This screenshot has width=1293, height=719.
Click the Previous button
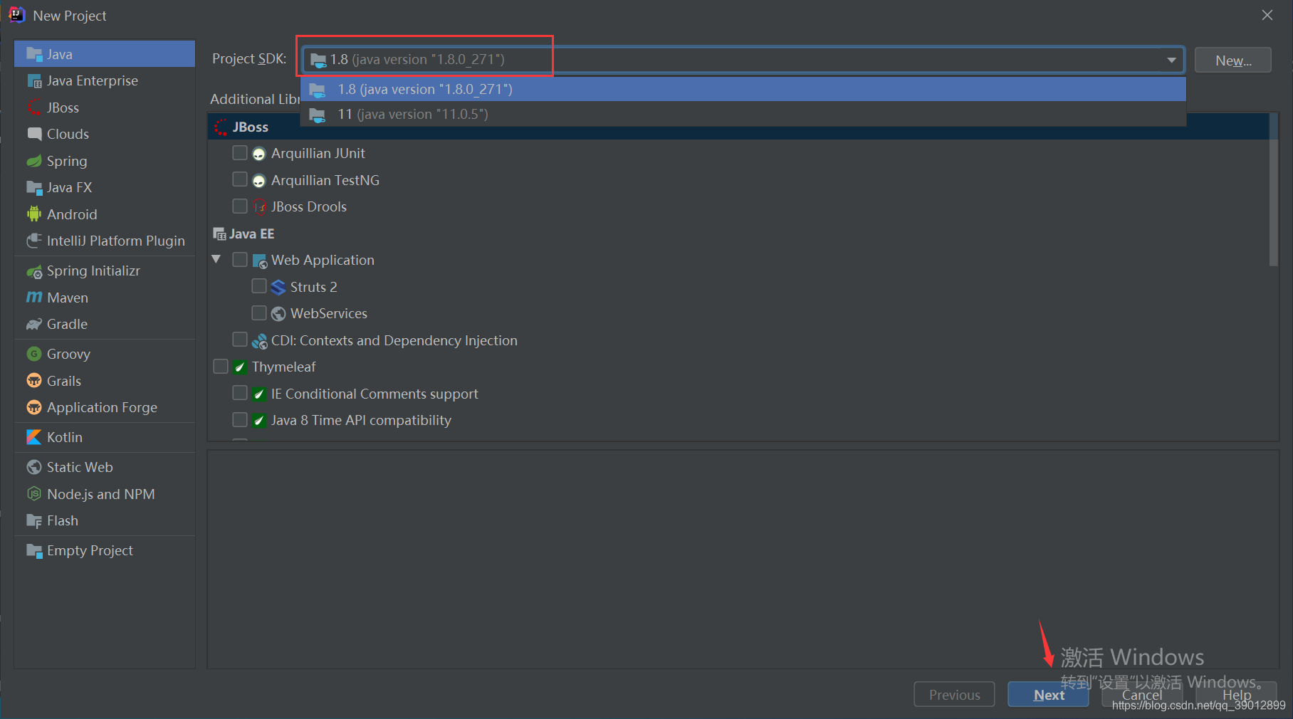[954, 695]
